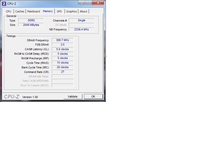Click the Channels # value Single

coord(81,21)
